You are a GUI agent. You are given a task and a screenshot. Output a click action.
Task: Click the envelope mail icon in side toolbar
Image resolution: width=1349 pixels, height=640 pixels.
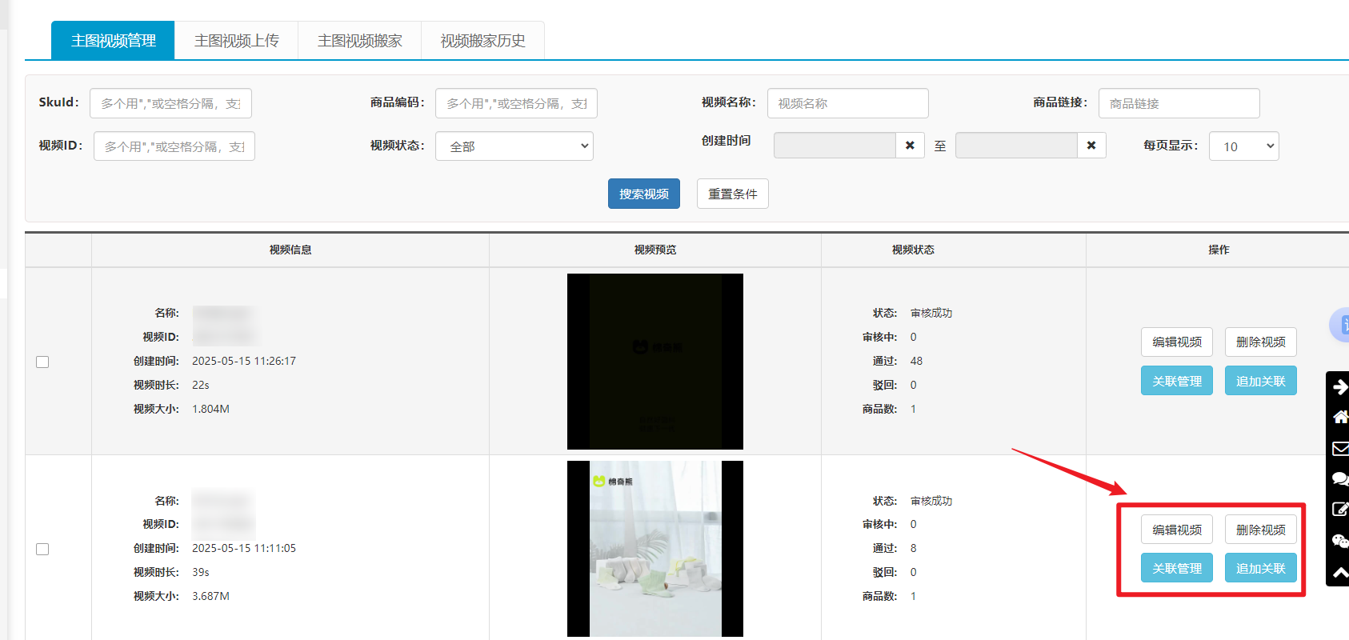click(x=1339, y=448)
